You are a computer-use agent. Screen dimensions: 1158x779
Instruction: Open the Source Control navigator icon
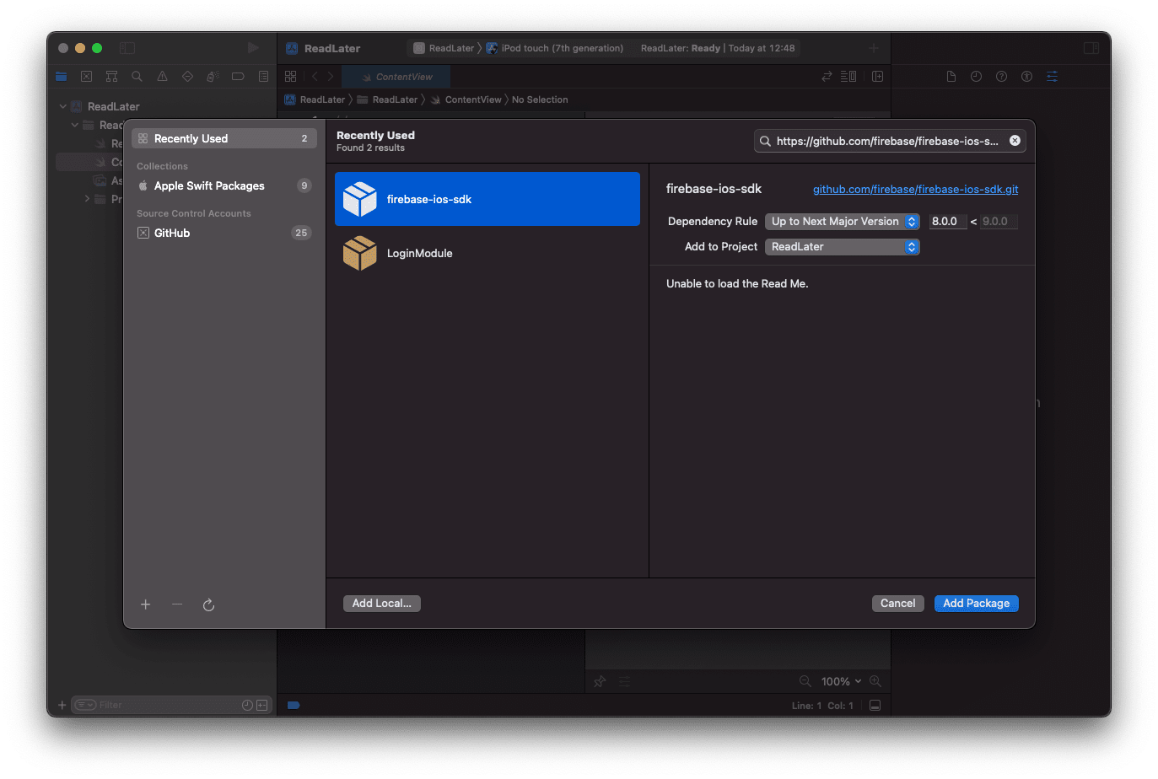click(x=86, y=77)
